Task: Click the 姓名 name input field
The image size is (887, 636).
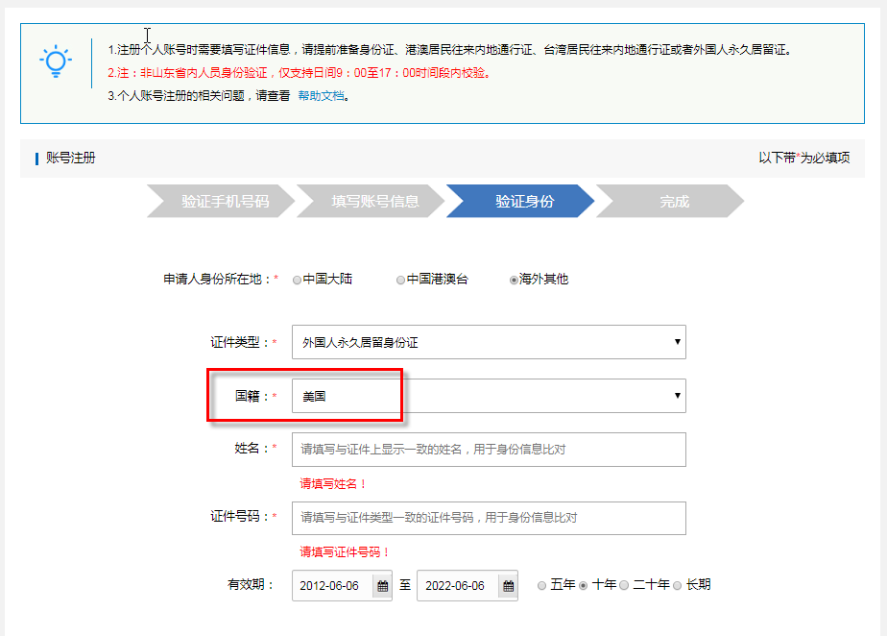Action: (x=490, y=449)
